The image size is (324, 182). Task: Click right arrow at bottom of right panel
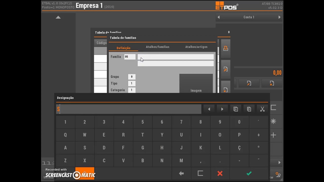[x=279, y=163]
